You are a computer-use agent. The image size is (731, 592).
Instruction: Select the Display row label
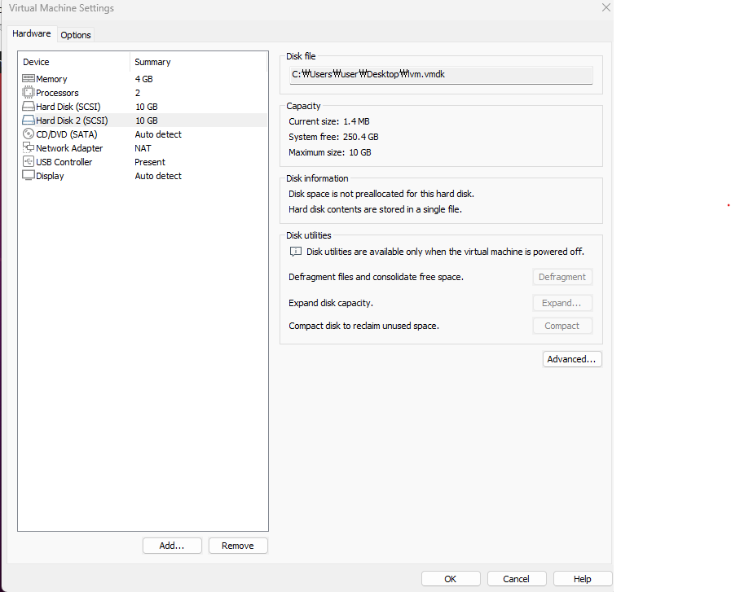[x=50, y=176]
